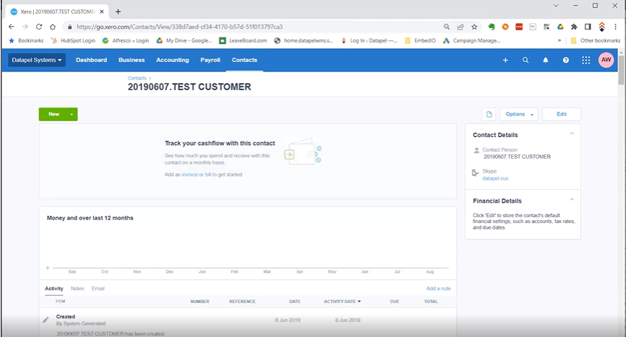Image resolution: width=628 pixels, height=337 pixels.
Task: Switch to the Activity tab
Action: pyautogui.click(x=53, y=288)
